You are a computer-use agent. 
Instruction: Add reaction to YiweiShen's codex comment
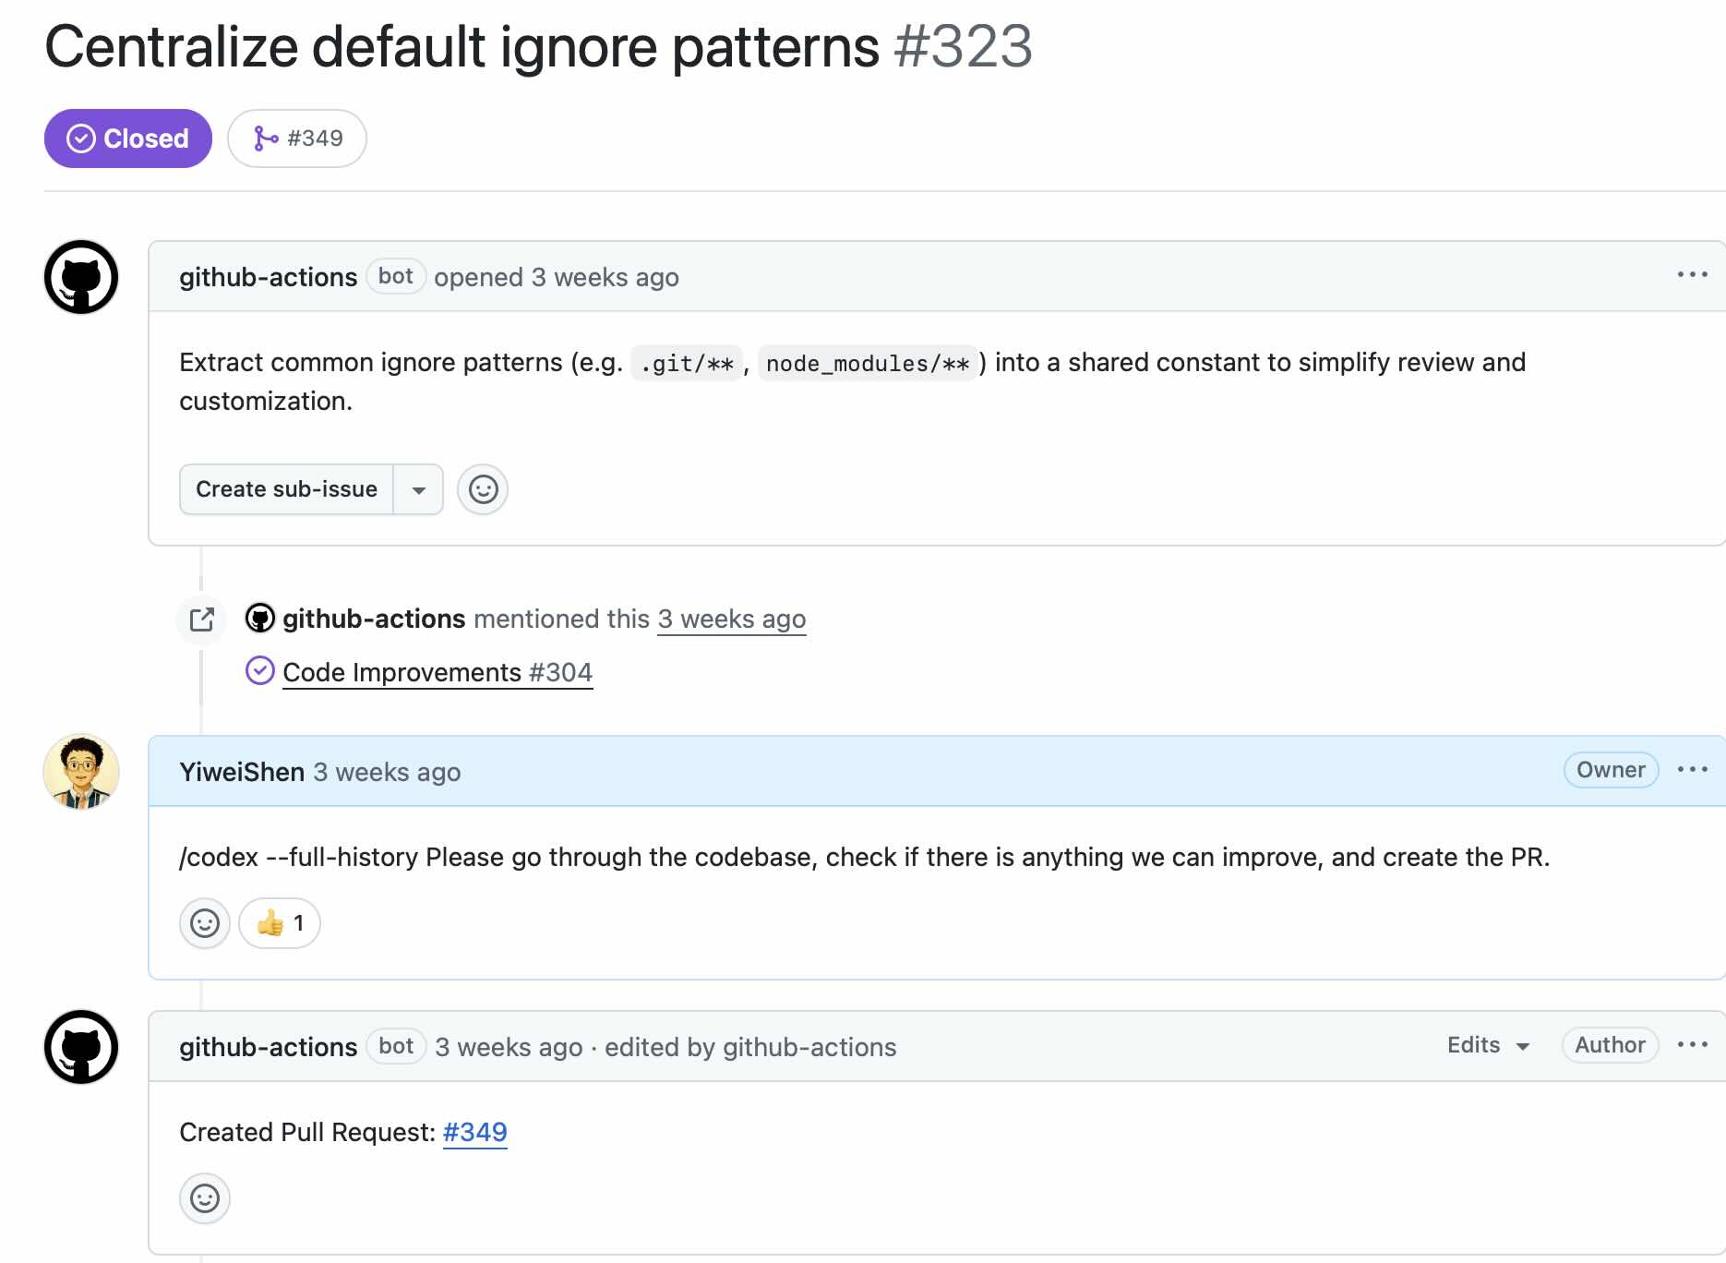pos(205,923)
